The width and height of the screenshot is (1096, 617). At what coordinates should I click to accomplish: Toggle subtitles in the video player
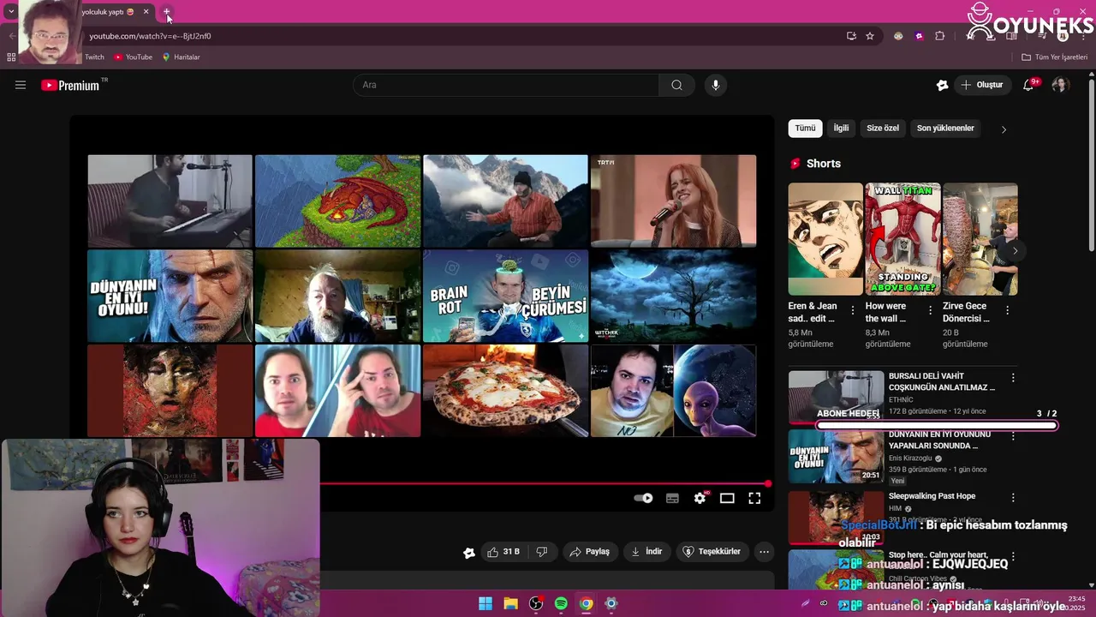[x=672, y=498]
